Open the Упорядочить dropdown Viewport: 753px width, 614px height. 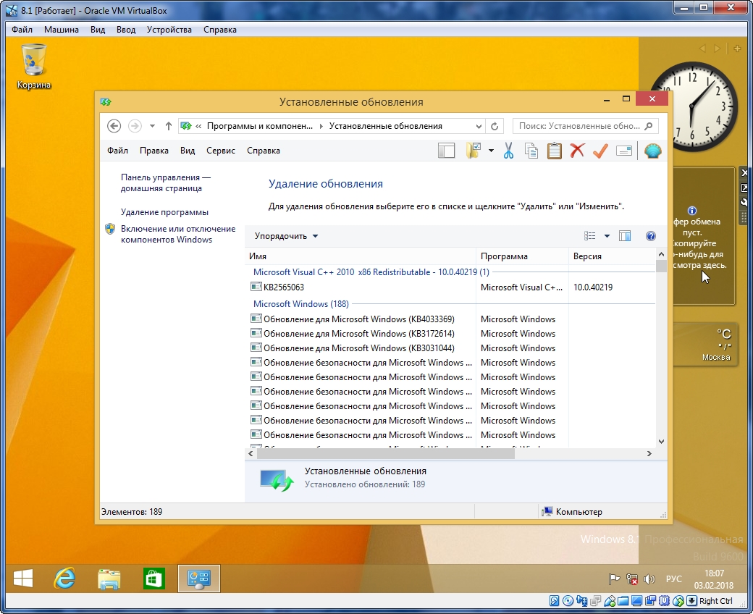pyautogui.click(x=286, y=236)
